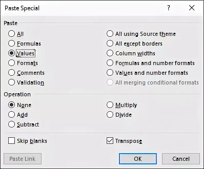The width and height of the screenshot is (204, 169).
Task: Choose the Formulas radio button
Action: (12, 44)
